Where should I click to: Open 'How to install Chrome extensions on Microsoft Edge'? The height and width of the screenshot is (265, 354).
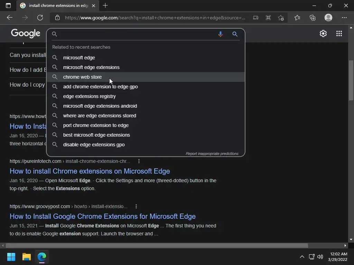(90, 171)
